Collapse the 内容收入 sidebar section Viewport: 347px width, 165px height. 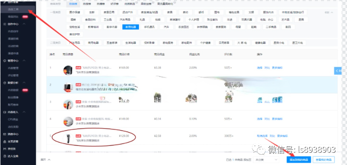[25, 112]
